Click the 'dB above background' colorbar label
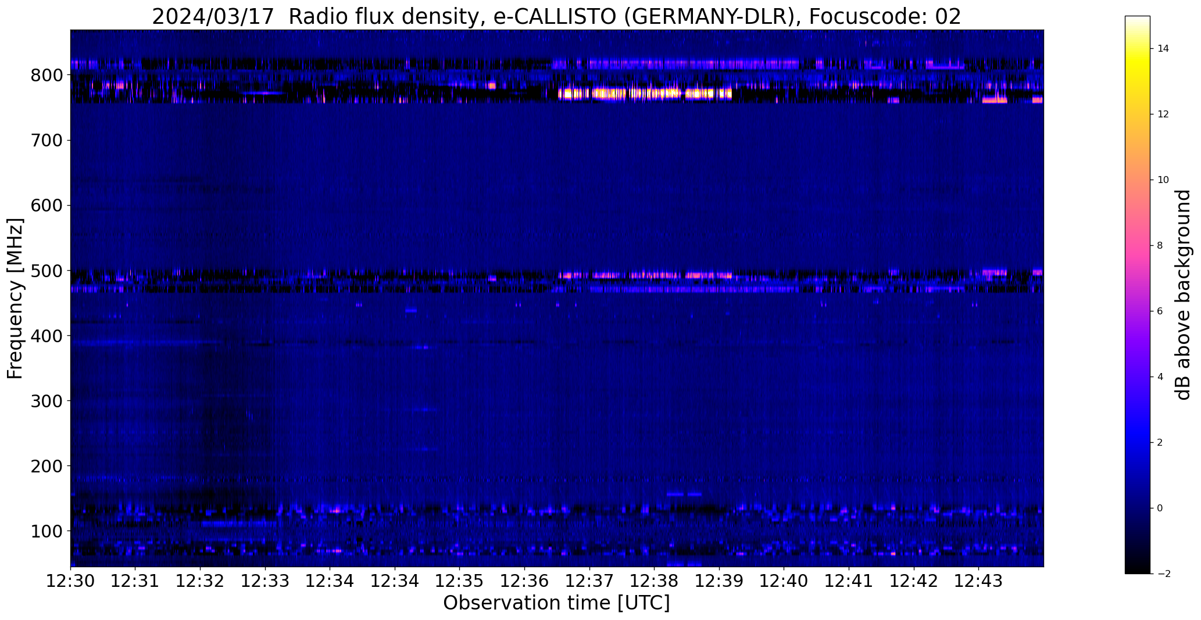The width and height of the screenshot is (1201, 620). [1183, 295]
